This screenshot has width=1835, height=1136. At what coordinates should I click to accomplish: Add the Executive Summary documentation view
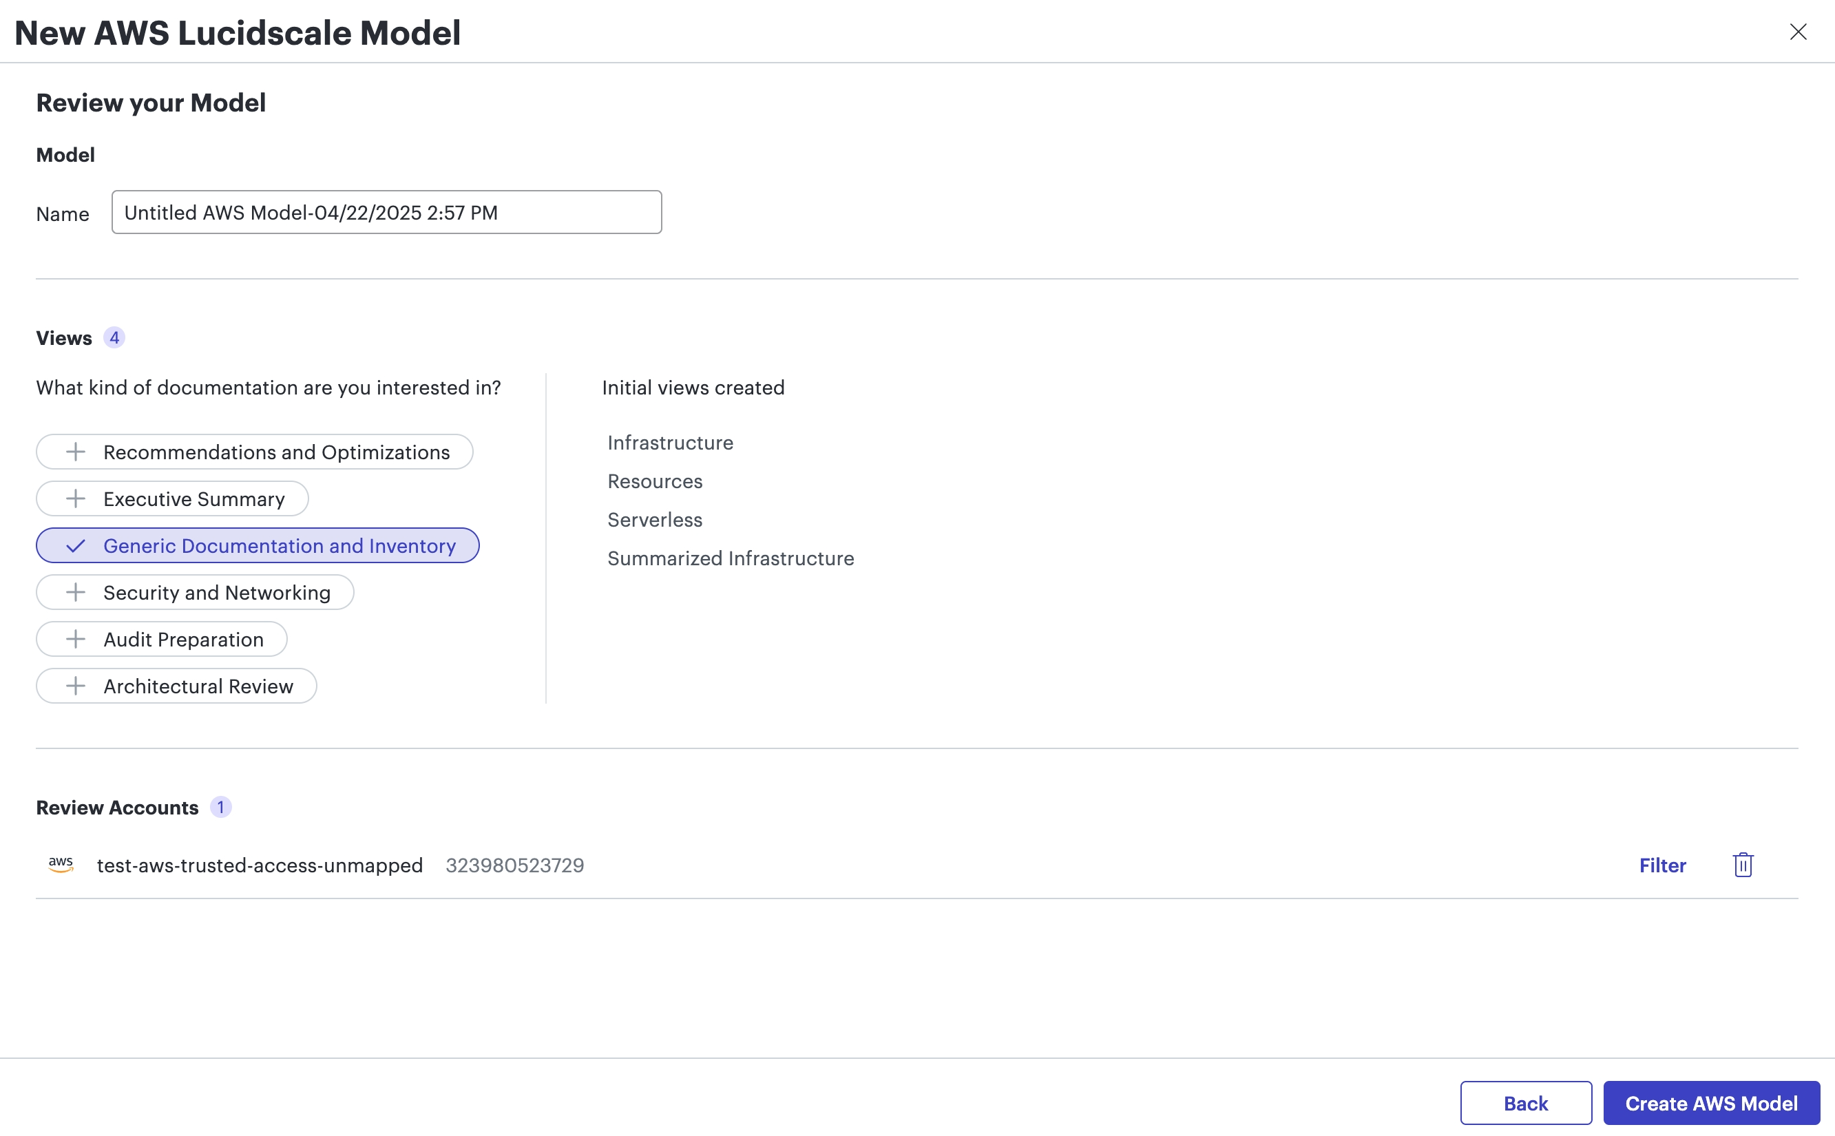click(x=171, y=498)
